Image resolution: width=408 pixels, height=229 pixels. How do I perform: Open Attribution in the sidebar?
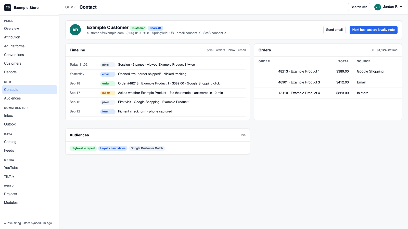pos(30,37)
